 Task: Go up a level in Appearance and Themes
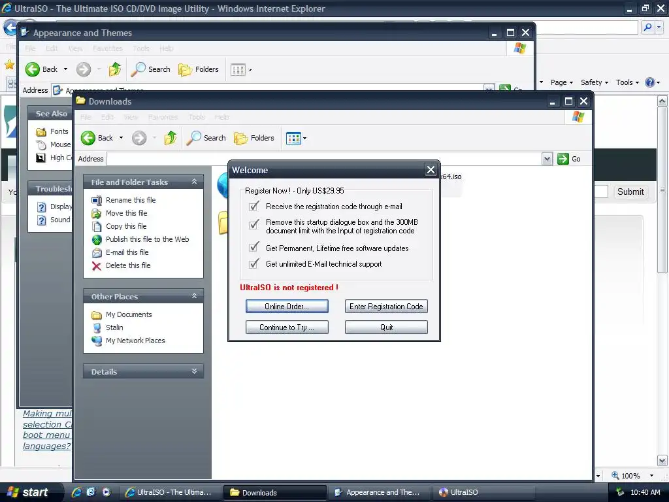point(115,69)
